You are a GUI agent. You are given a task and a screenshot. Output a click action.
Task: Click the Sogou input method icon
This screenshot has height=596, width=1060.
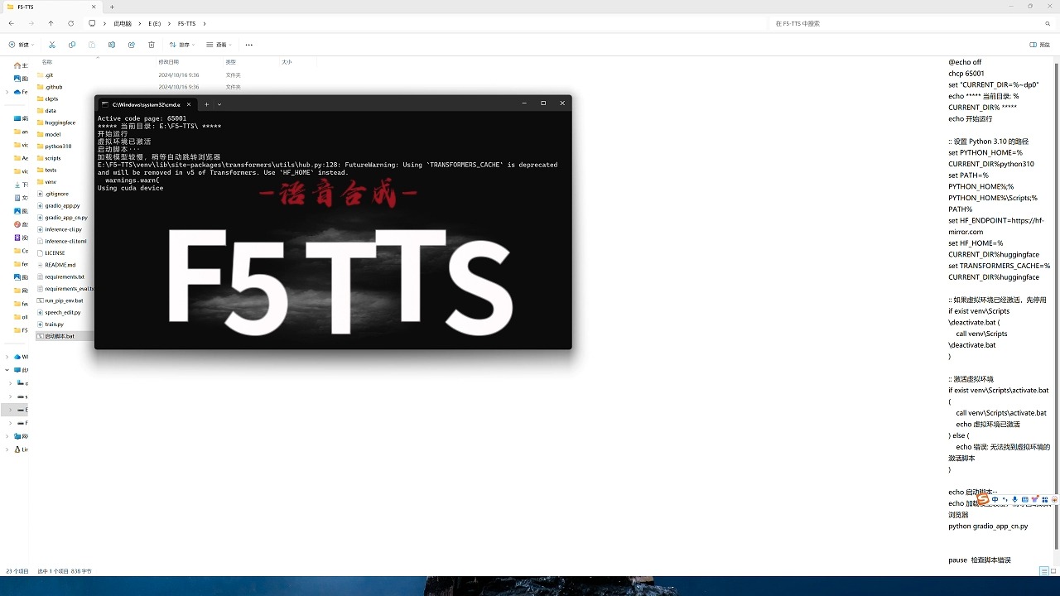pos(983,499)
